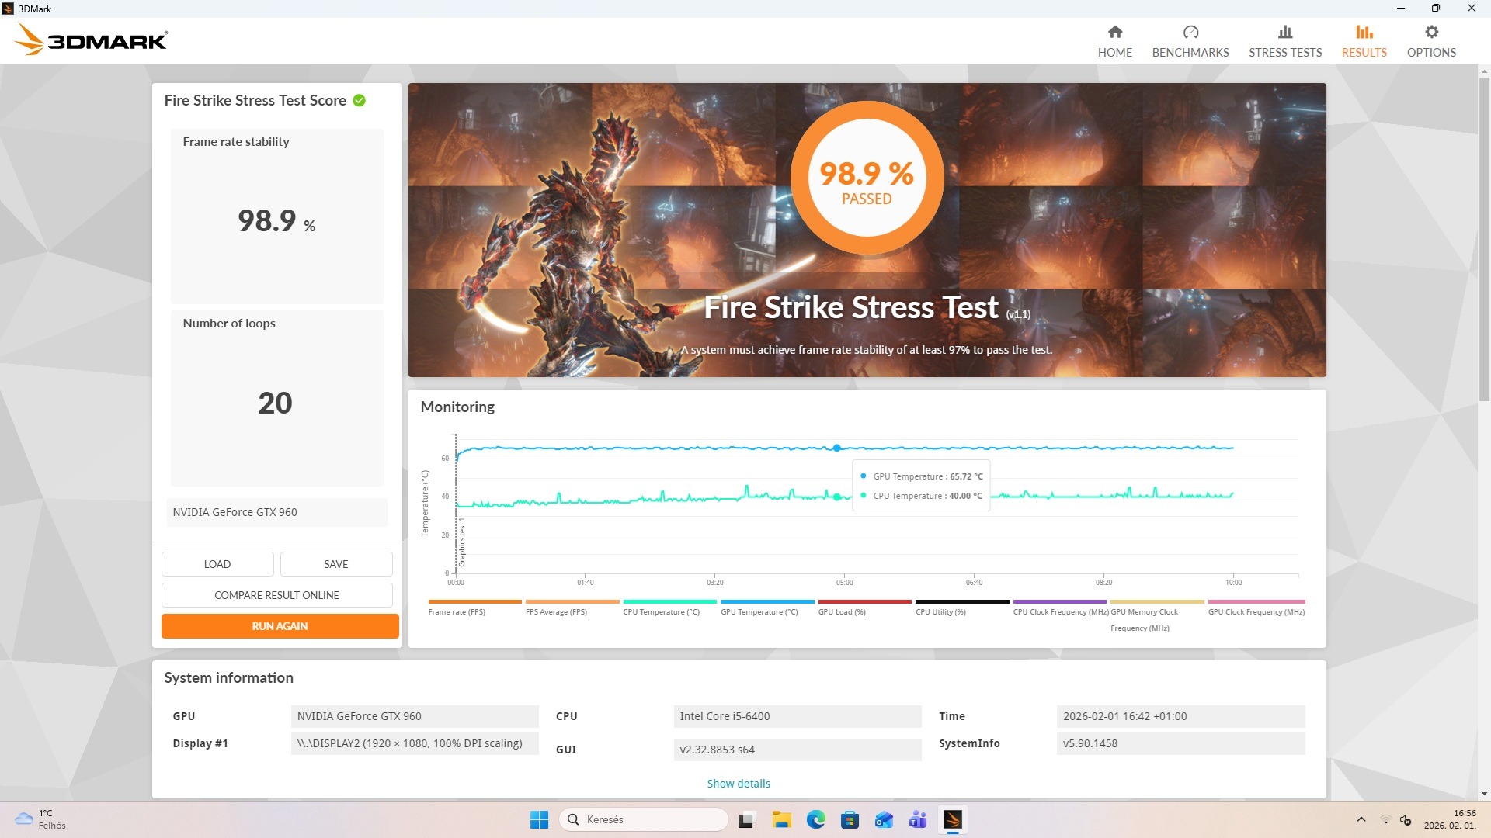Go to Stress Tests section
Screen dimensions: 1491x838
(1284, 41)
